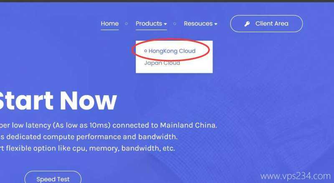Open the Client Area button
Screen dimensions: 334x183
coord(266,24)
